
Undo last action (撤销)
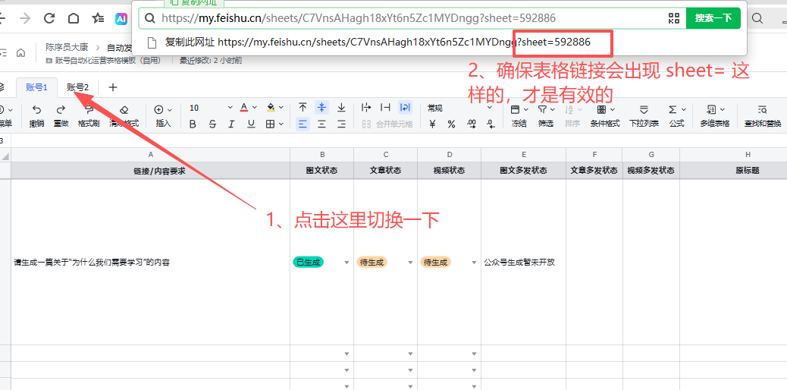tap(36, 115)
